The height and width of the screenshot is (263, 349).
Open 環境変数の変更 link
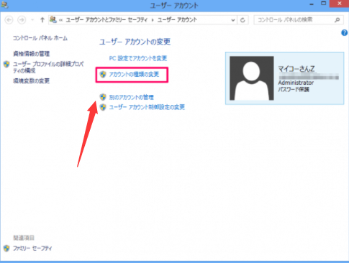click(31, 81)
